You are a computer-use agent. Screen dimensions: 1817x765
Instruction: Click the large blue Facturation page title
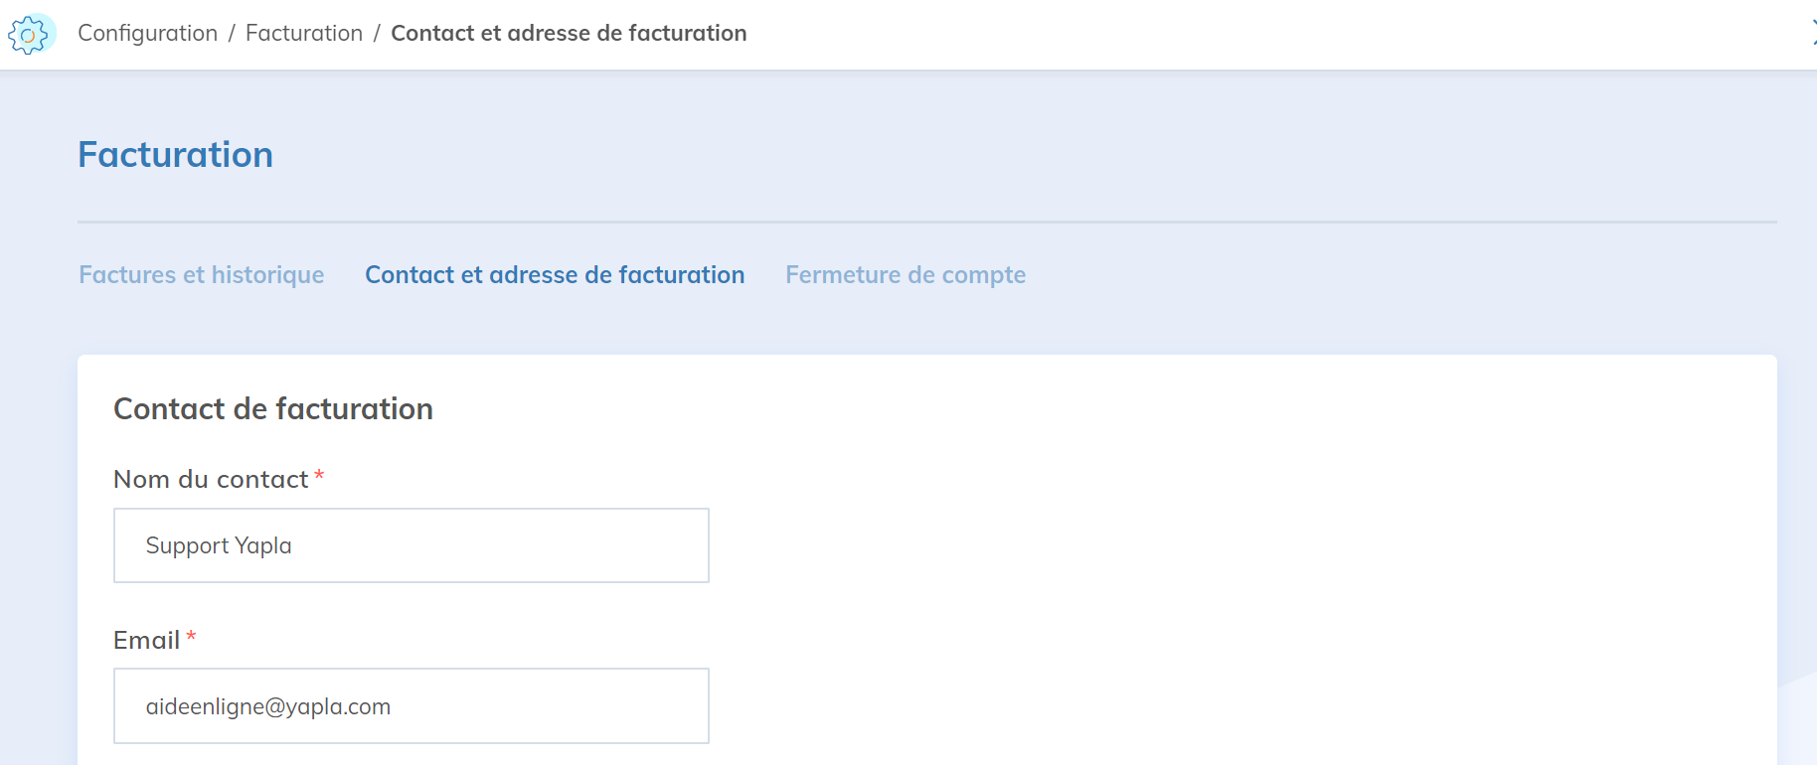tap(176, 155)
